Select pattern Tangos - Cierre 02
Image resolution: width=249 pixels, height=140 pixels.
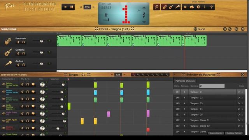click(209, 126)
